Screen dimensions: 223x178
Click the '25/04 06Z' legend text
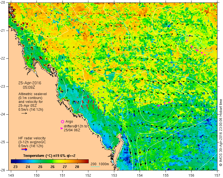[72, 130]
